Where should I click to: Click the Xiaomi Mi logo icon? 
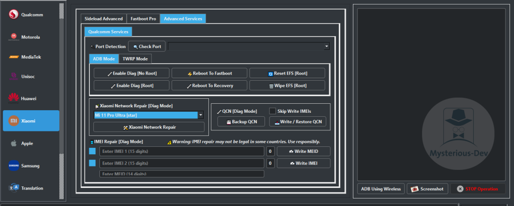click(x=14, y=121)
